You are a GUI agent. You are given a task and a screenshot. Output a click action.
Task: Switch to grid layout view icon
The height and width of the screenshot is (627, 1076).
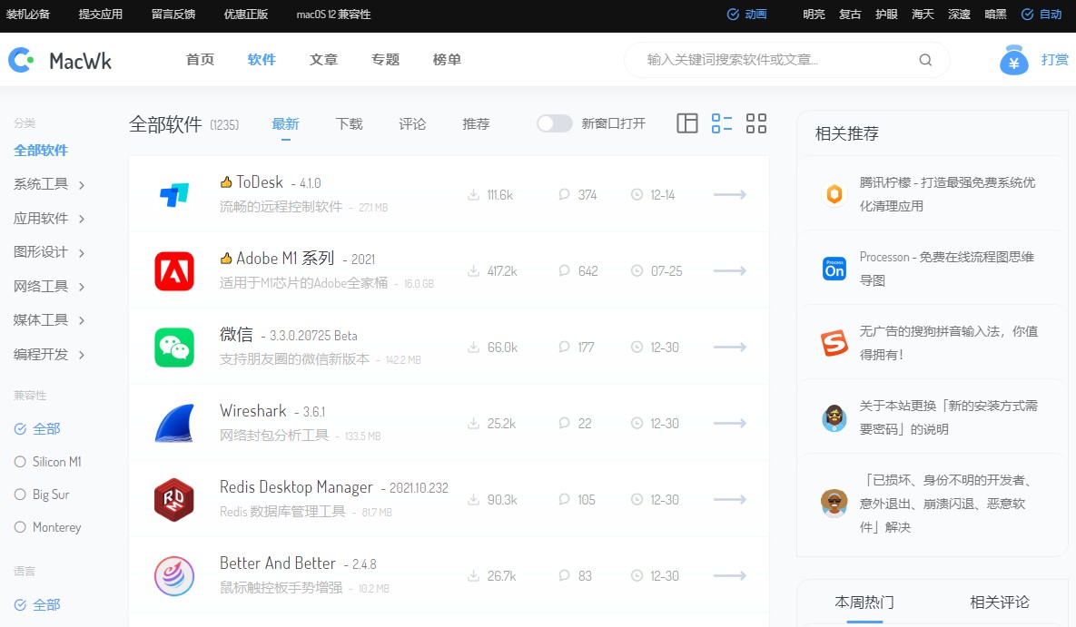[756, 123]
